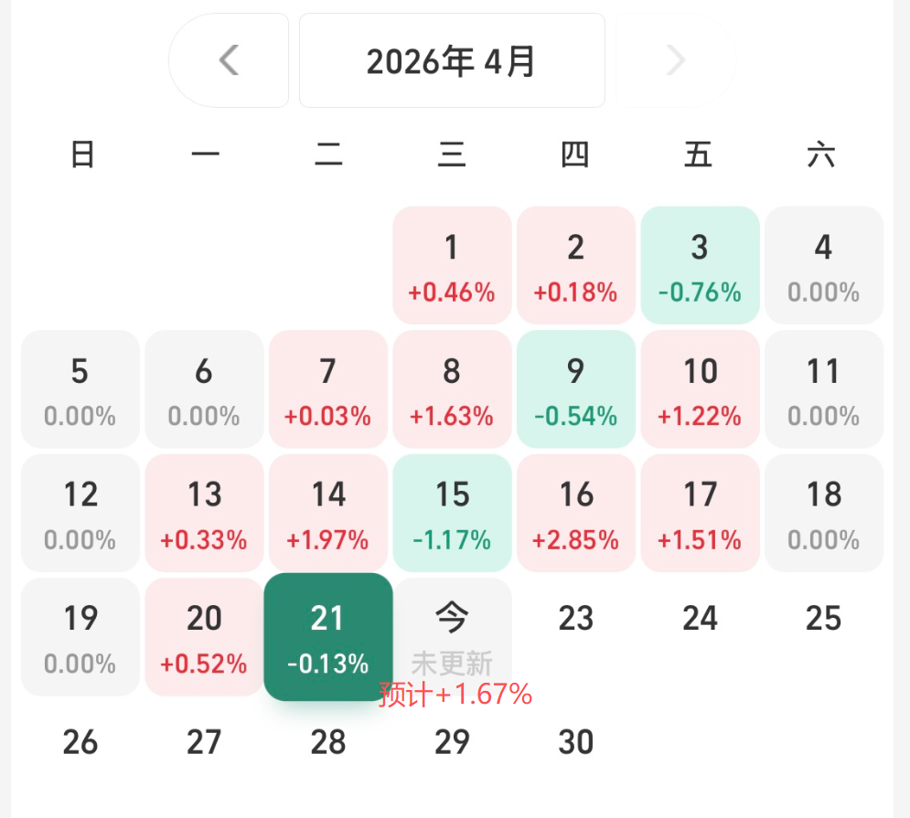Select April 19 in the calendar
This screenshot has height=818, width=910.
(80, 637)
